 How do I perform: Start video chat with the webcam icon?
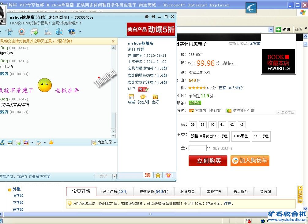22,31
